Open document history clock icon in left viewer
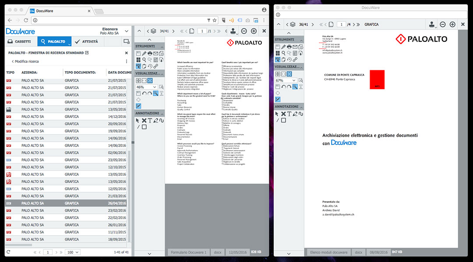This screenshot has height=262, width=473. (x=150, y=66)
